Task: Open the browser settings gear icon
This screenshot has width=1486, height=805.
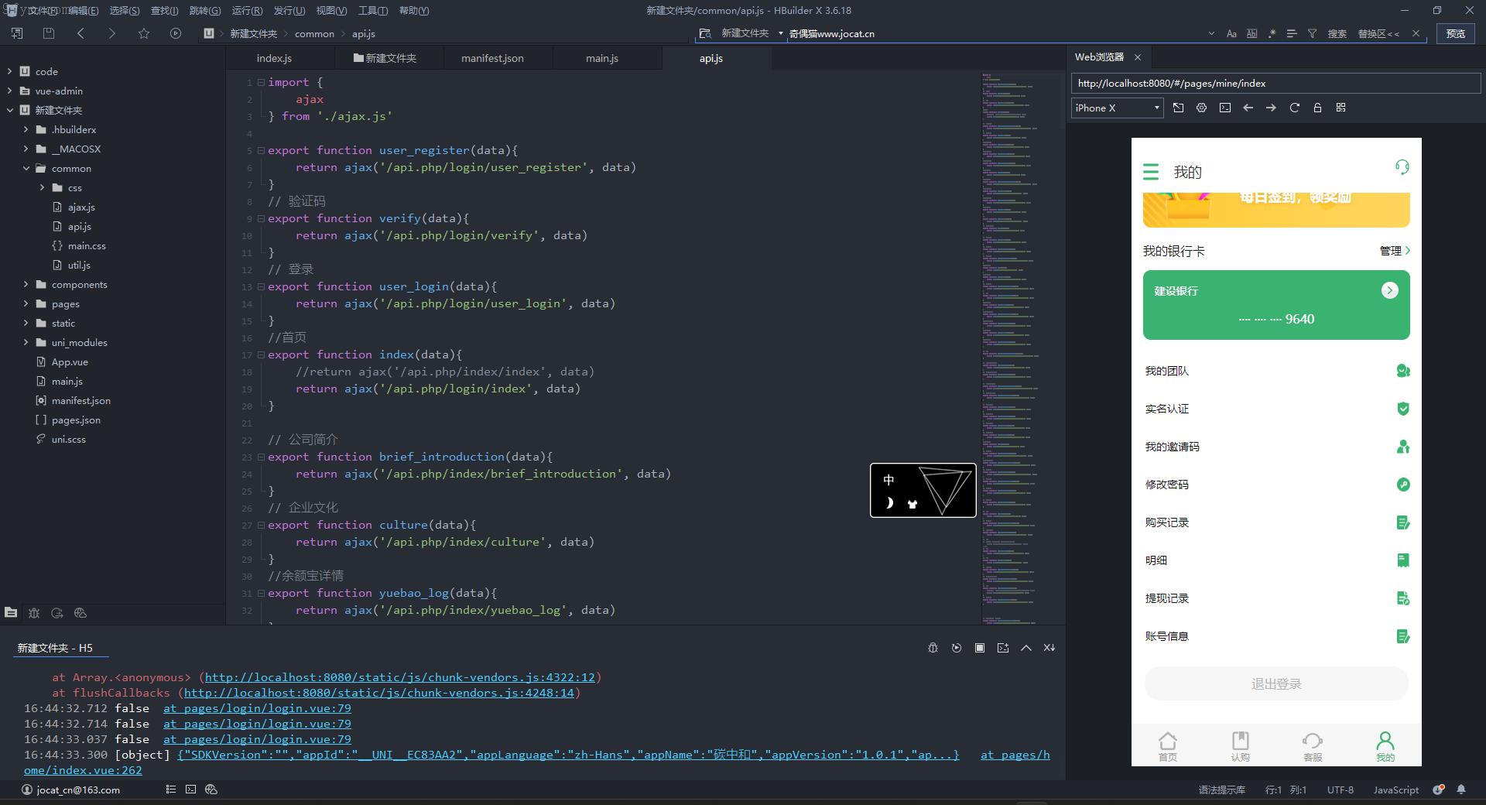Action: click(x=1201, y=108)
